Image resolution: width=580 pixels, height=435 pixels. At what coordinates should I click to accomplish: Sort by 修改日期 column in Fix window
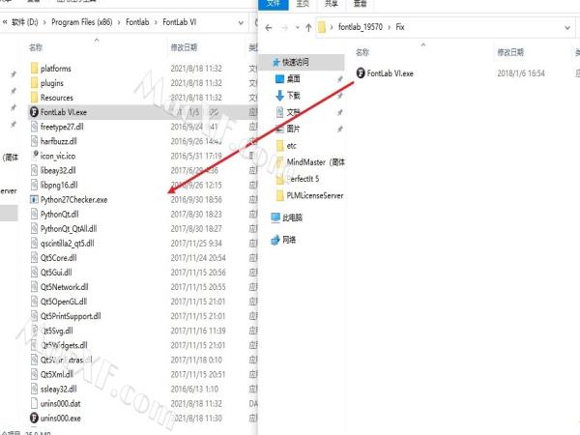510,52
